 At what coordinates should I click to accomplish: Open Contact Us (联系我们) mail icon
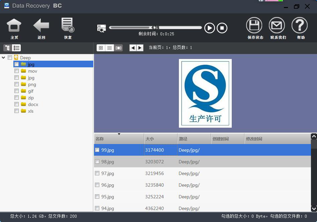(x=277, y=25)
